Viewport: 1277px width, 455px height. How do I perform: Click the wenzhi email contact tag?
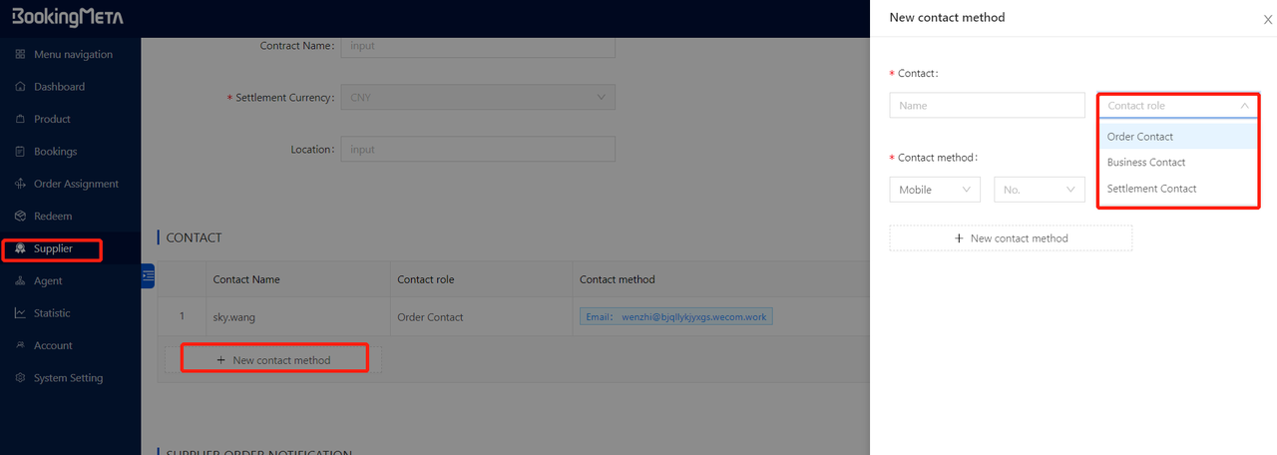coord(675,317)
